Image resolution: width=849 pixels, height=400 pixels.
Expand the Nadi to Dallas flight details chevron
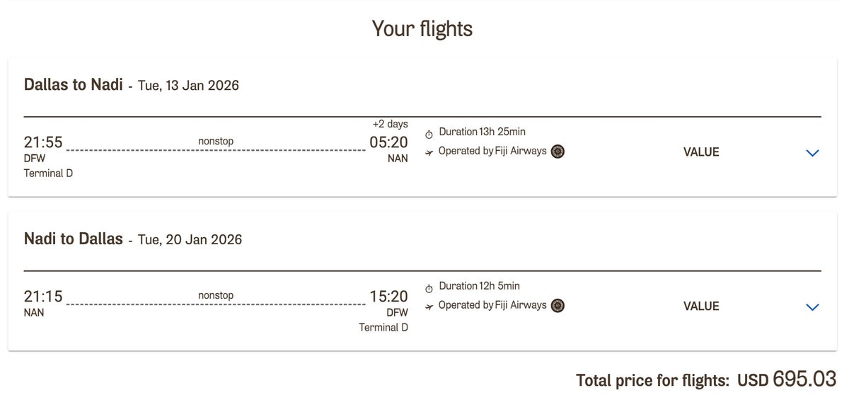point(812,307)
